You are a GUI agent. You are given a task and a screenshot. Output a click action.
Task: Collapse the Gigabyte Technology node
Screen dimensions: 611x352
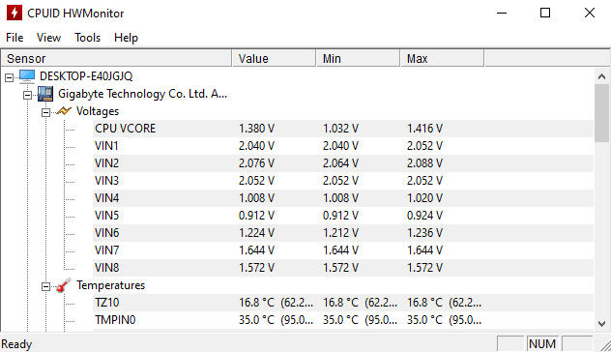tap(27, 95)
